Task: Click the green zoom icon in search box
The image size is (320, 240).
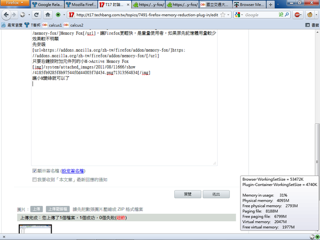Action: (281, 14)
